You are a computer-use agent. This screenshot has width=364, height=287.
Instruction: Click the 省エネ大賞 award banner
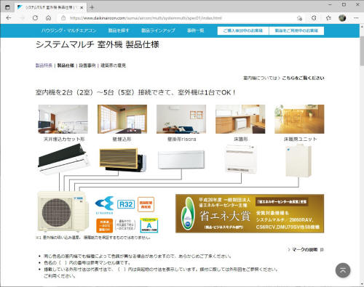click(x=250, y=214)
